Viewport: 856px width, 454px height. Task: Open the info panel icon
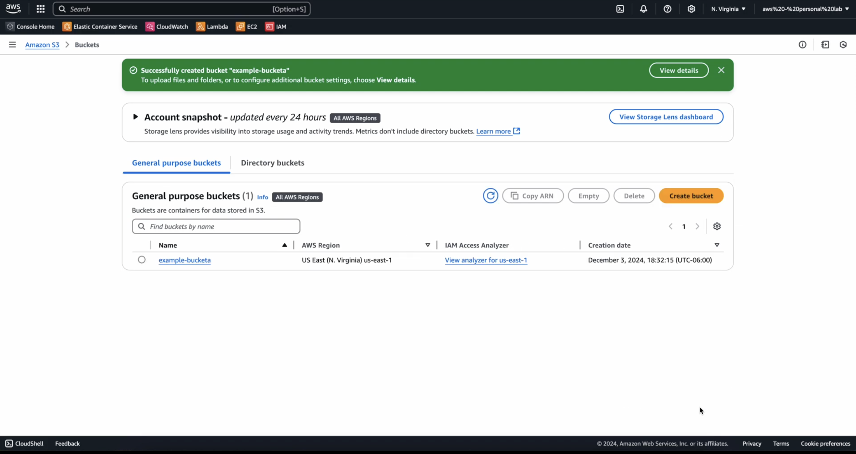point(802,45)
